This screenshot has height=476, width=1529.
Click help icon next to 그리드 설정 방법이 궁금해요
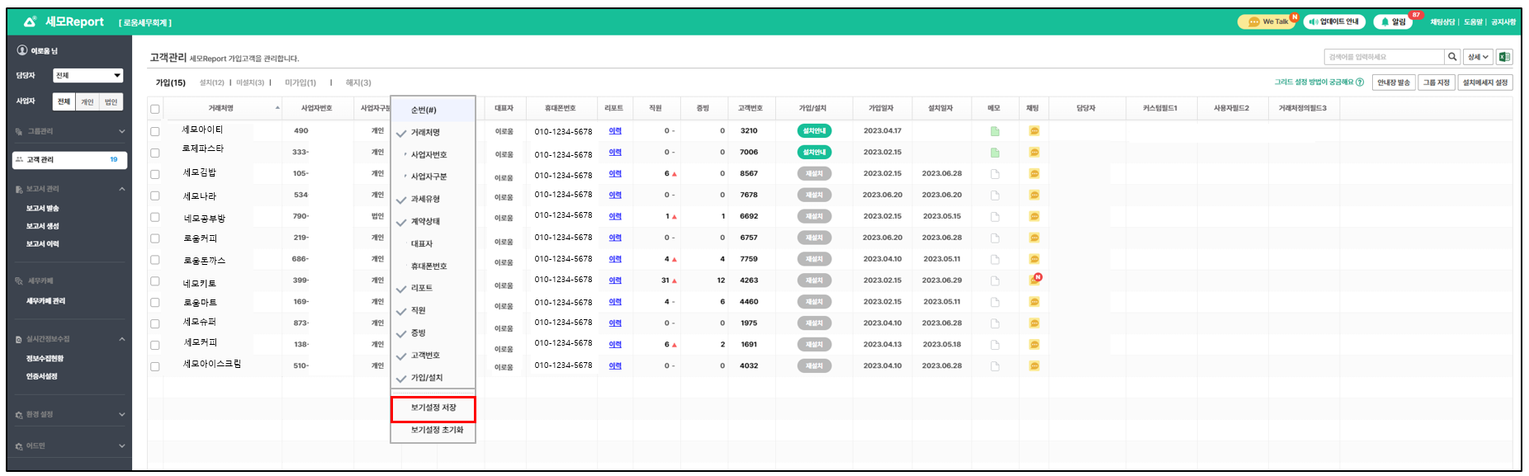pyautogui.click(x=1360, y=82)
